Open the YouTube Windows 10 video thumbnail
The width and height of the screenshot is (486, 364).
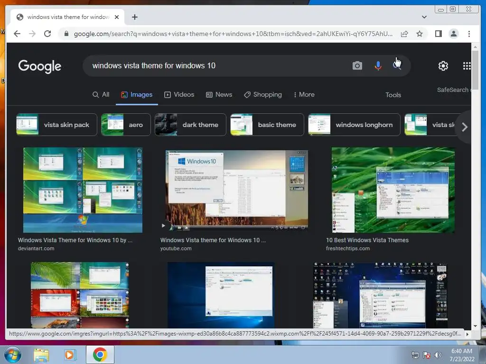[236, 190]
